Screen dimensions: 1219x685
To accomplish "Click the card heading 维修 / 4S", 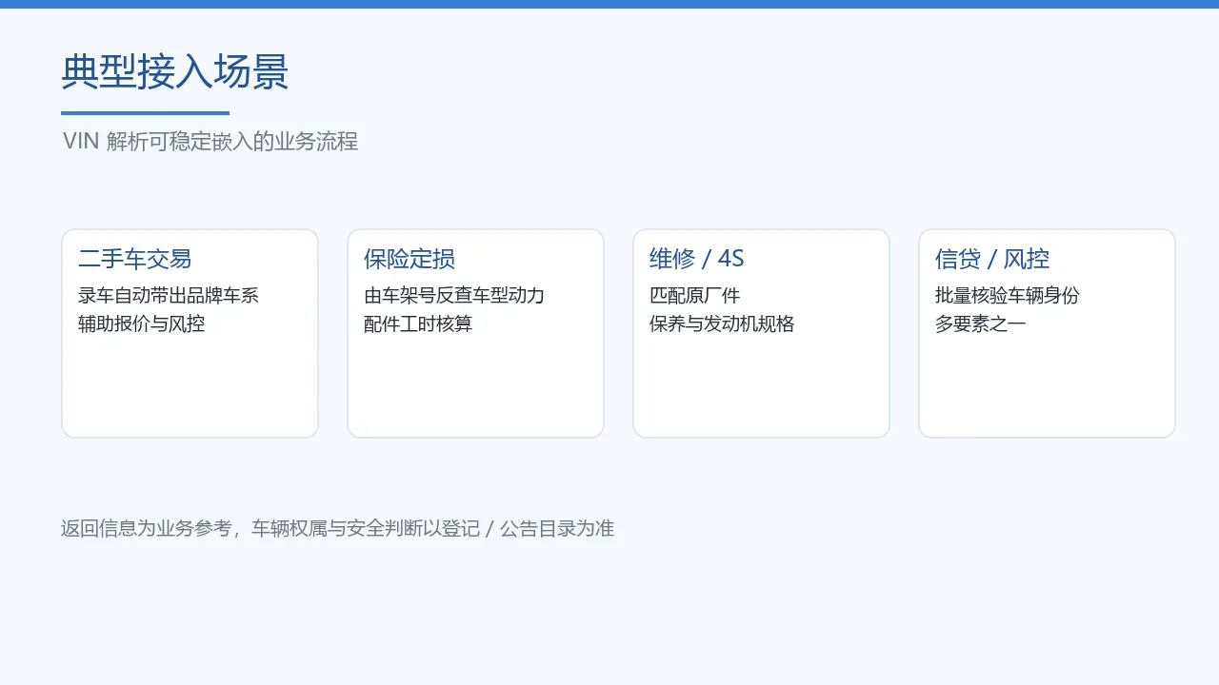I will point(697,259).
